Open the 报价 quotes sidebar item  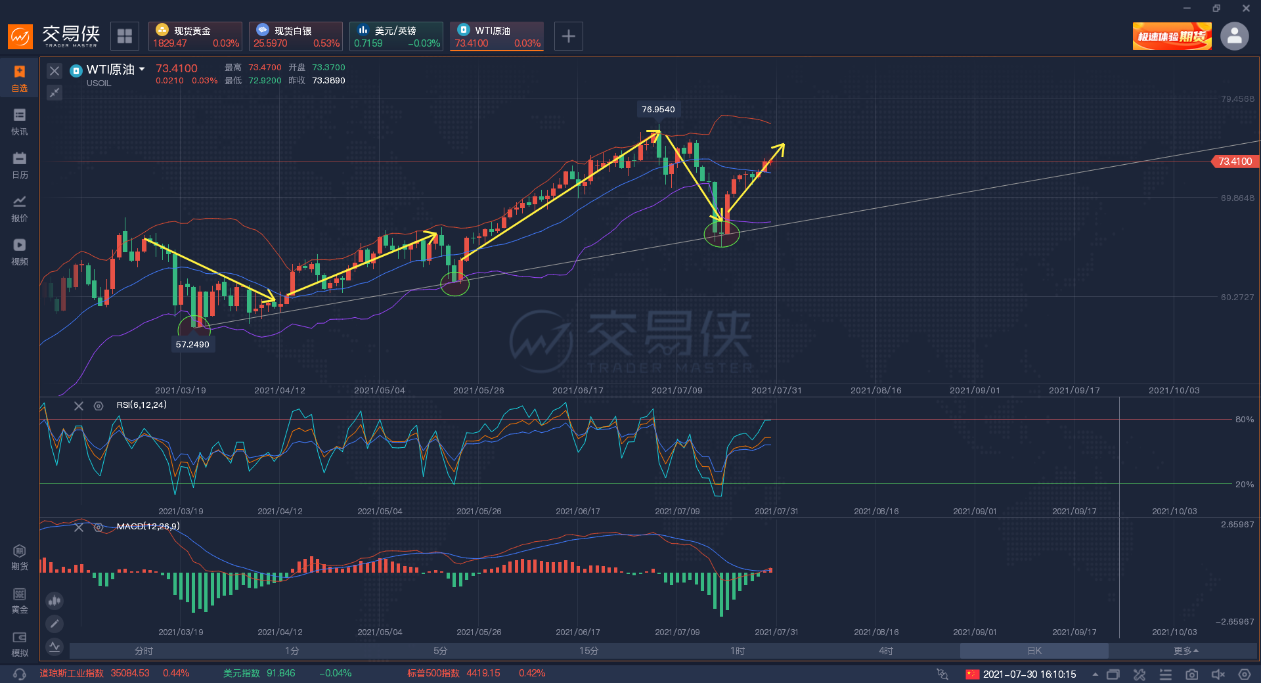(x=20, y=209)
